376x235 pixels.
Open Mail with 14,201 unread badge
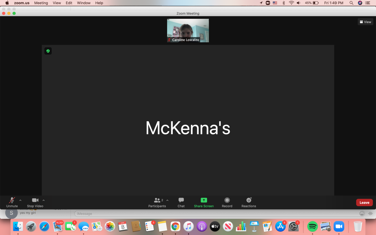pos(58,226)
